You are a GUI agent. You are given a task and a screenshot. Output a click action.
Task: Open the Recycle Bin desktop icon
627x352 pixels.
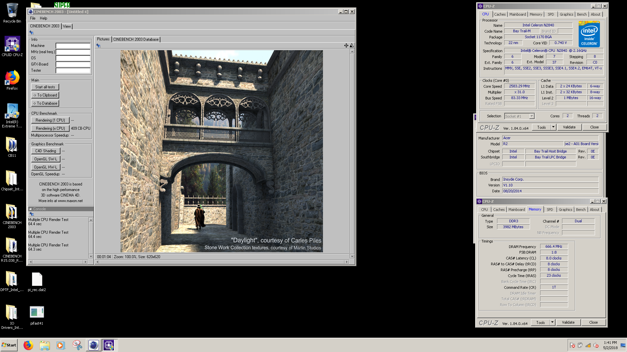coord(12,13)
